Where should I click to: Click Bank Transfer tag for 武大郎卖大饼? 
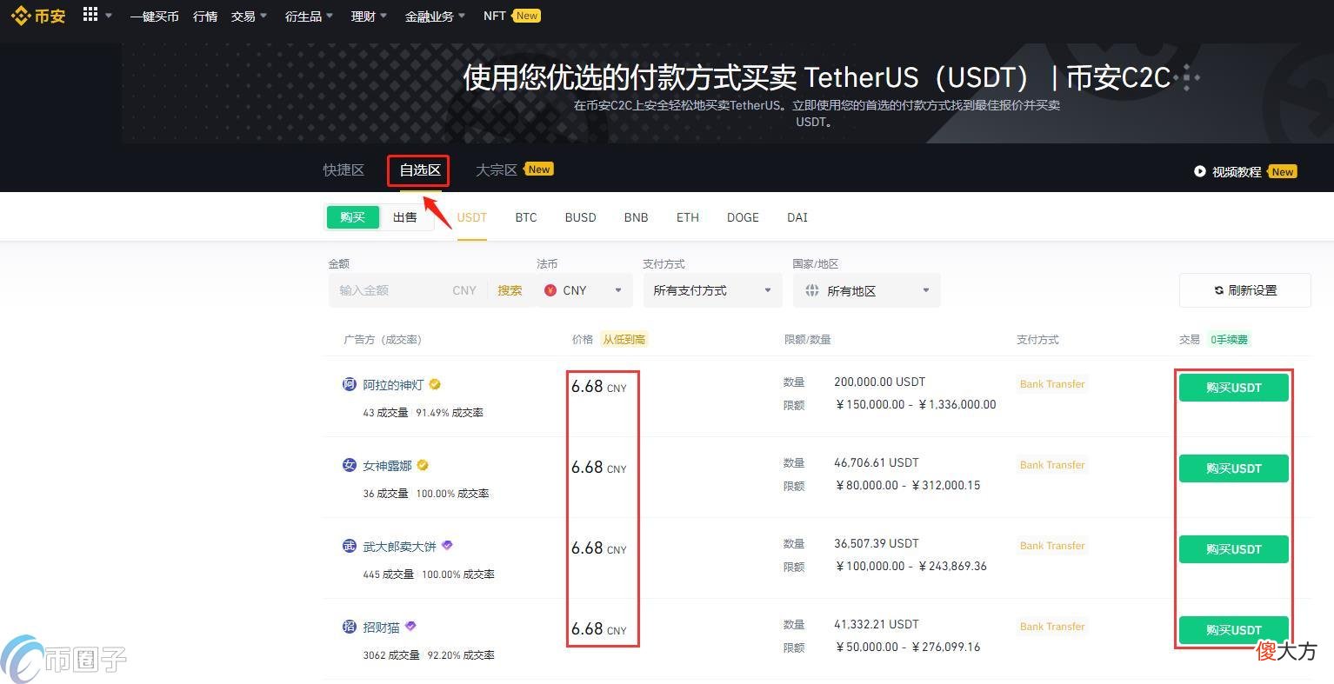pos(1052,546)
